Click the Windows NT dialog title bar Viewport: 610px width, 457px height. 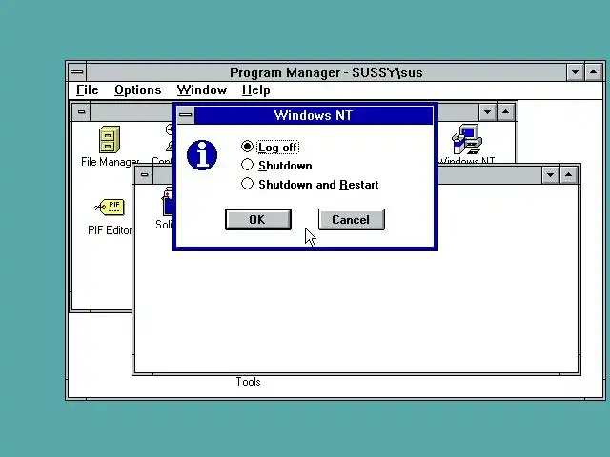(314, 115)
